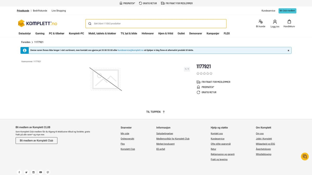This screenshot has height=175, width=312.
Task: Dismiss the product unavailable notice
Action: [x=288, y=50]
